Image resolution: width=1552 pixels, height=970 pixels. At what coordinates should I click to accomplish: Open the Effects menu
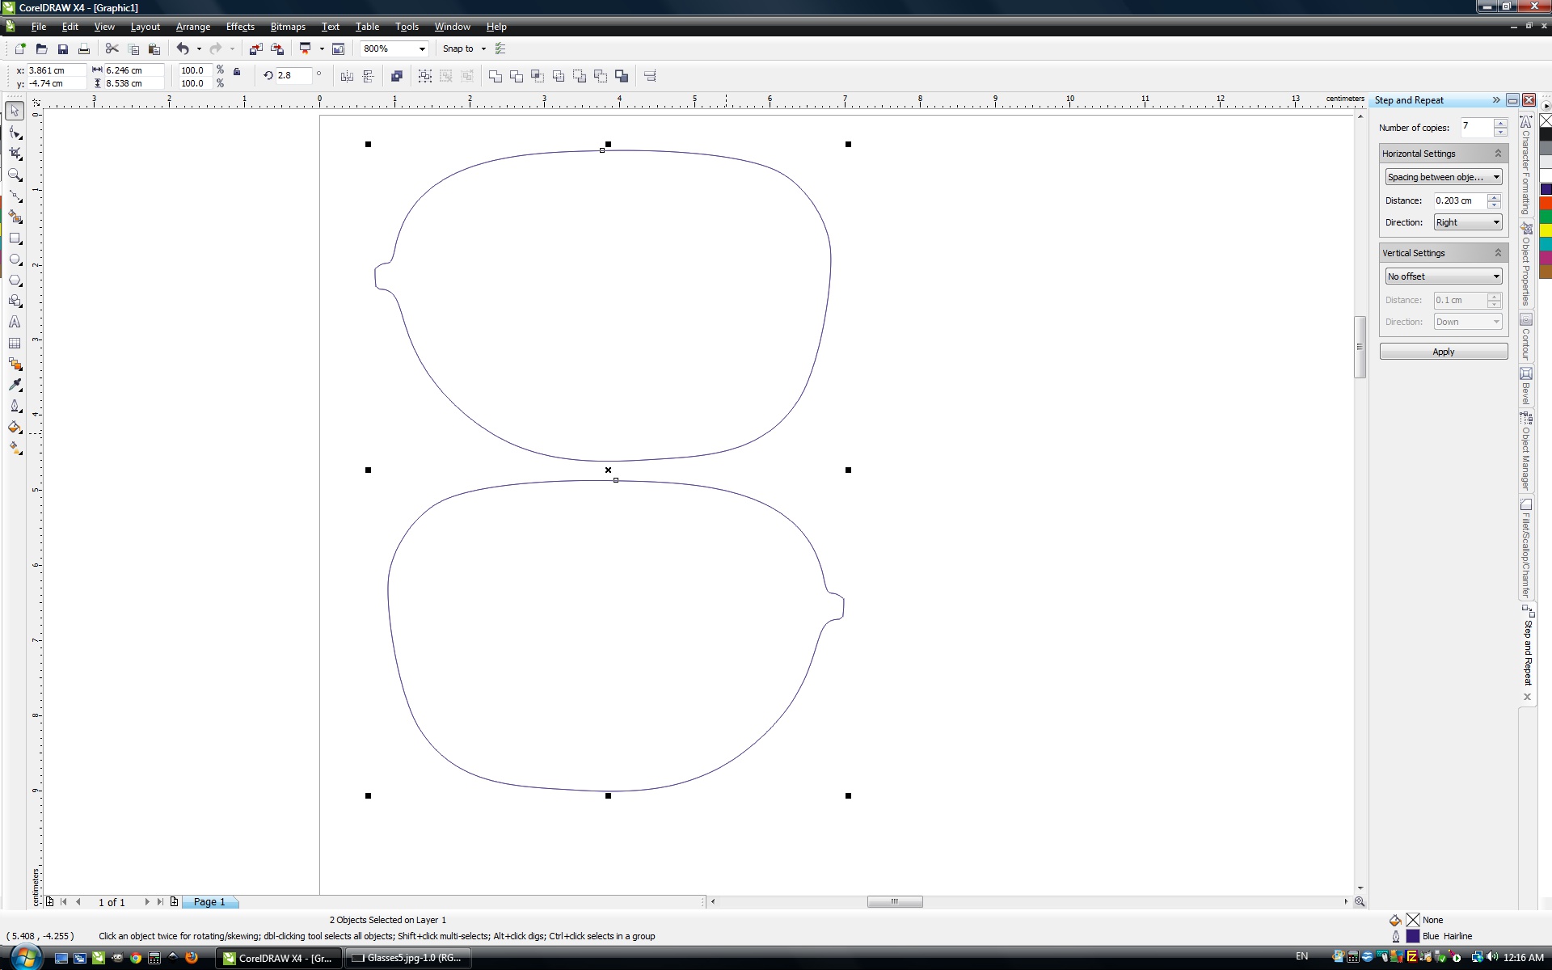click(x=240, y=27)
